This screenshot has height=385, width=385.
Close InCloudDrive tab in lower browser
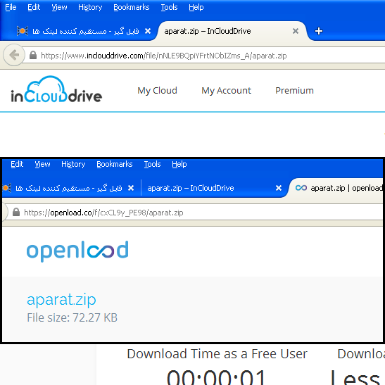[x=279, y=188]
